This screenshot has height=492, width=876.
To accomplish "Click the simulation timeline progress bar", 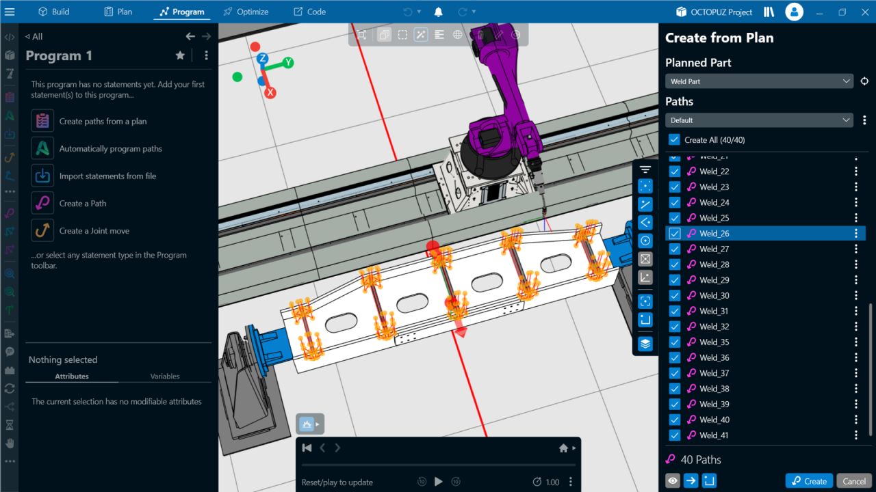I will coord(438,466).
